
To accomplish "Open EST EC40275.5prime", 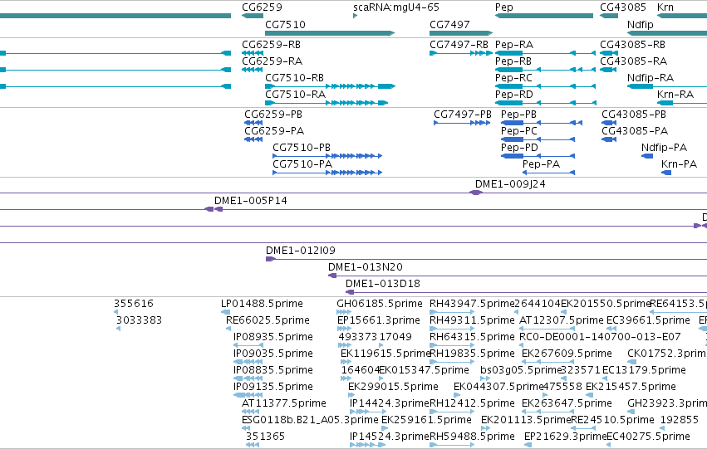I will click(648, 437).
